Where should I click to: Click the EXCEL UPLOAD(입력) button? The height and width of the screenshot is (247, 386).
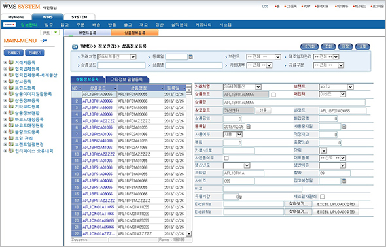[336, 205]
